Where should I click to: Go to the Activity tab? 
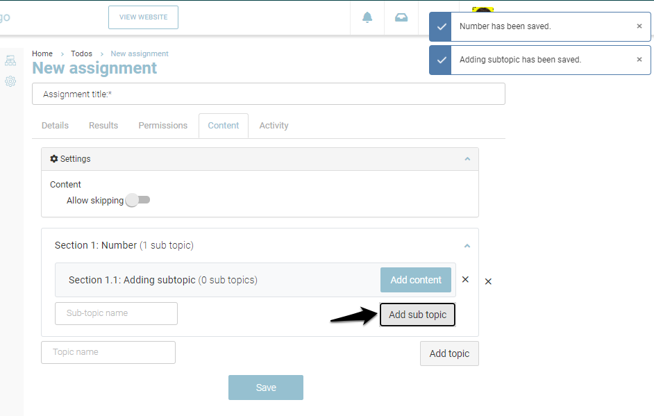click(274, 126)
